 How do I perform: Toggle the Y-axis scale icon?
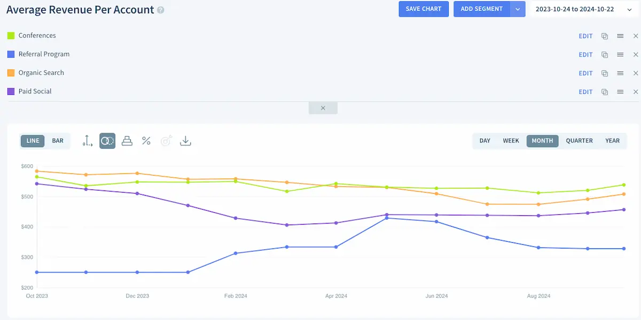[x=88, y=141]
